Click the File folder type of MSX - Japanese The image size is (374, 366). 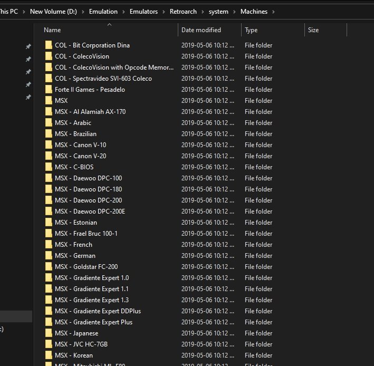click(258, 333)
